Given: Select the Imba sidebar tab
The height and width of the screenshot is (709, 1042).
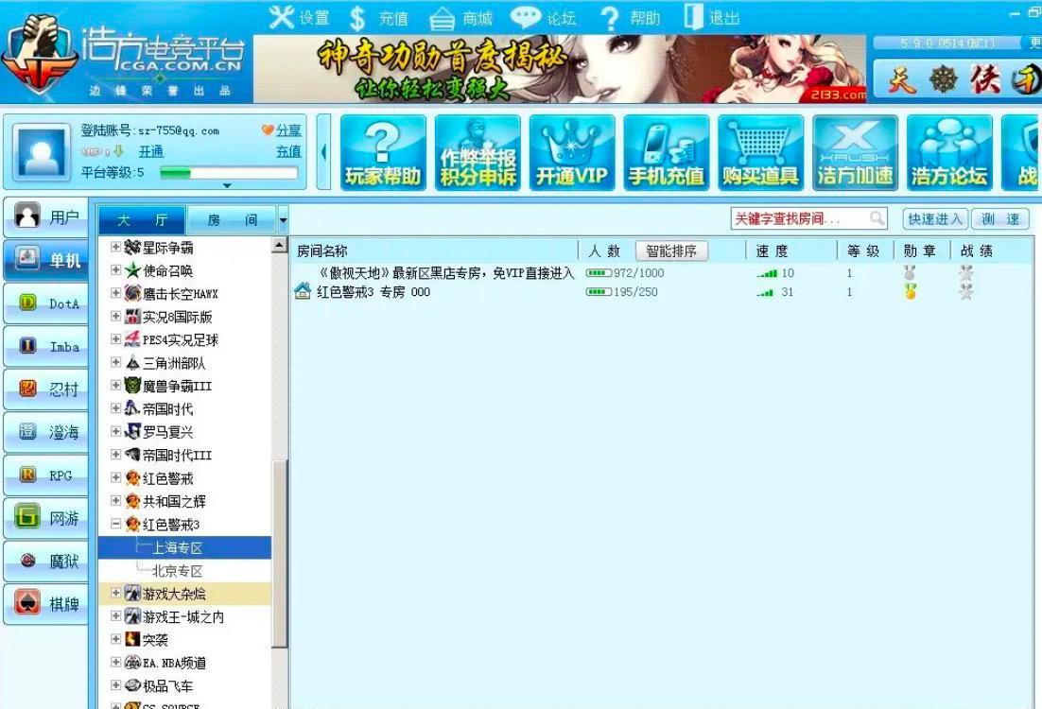Looking at the screenshot, I should (x=45, y=346).
